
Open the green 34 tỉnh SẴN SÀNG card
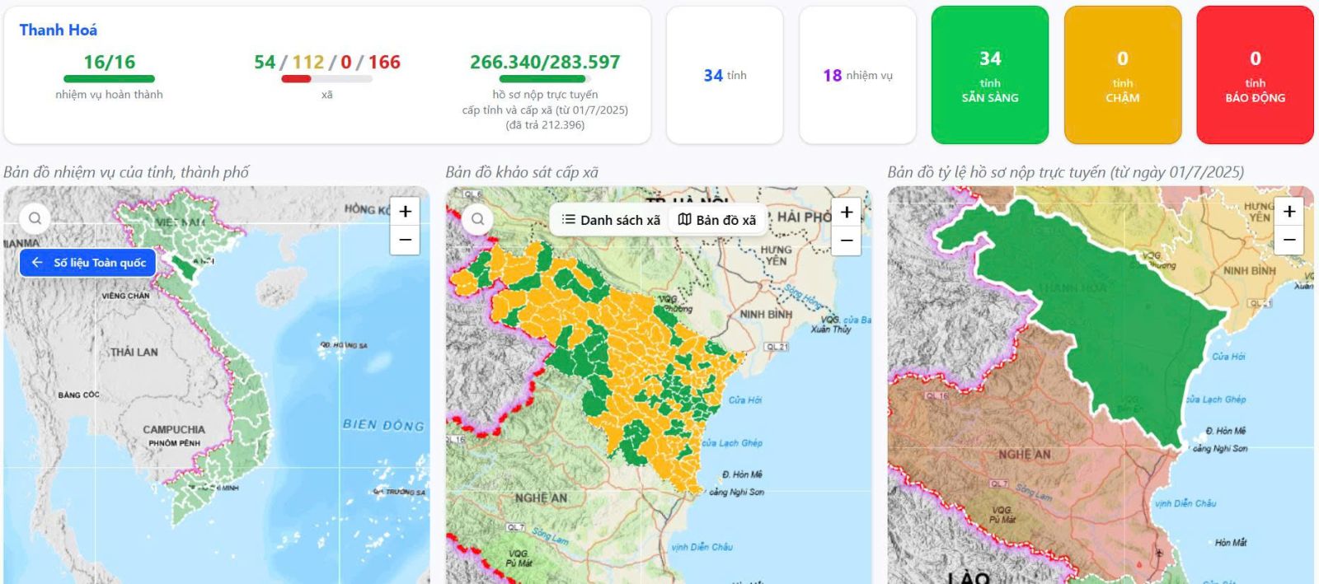pyautogui.click(x=989, y=75)
